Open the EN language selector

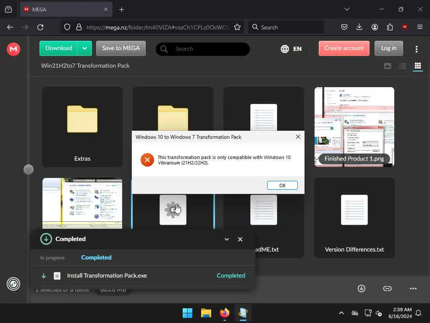(291, 49)
